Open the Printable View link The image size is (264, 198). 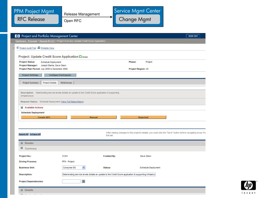point(47,48)
